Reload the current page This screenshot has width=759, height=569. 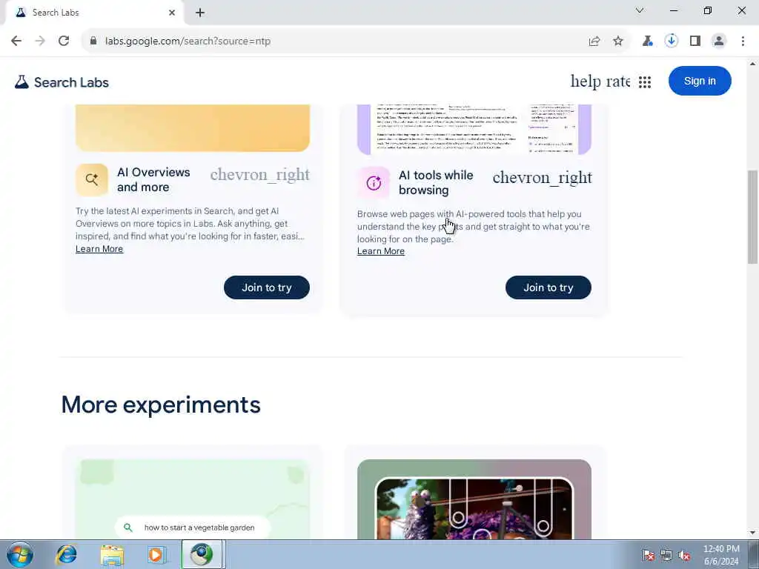[x=64, y=41]
